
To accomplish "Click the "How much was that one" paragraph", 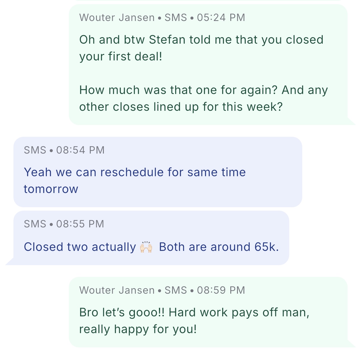I will 203,98.
